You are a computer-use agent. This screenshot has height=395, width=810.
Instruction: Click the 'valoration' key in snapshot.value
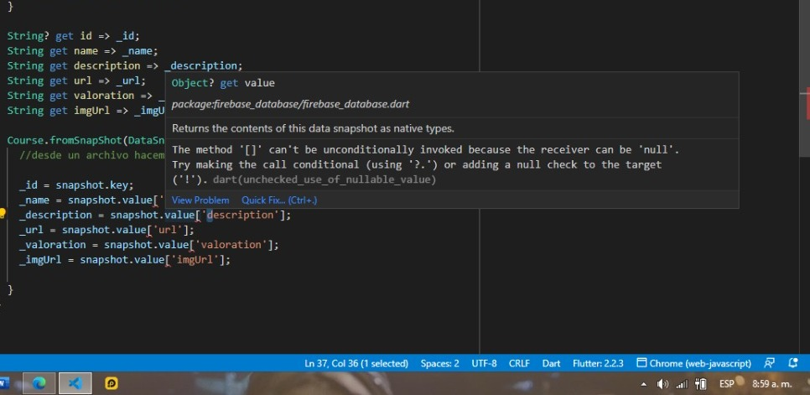231,245
